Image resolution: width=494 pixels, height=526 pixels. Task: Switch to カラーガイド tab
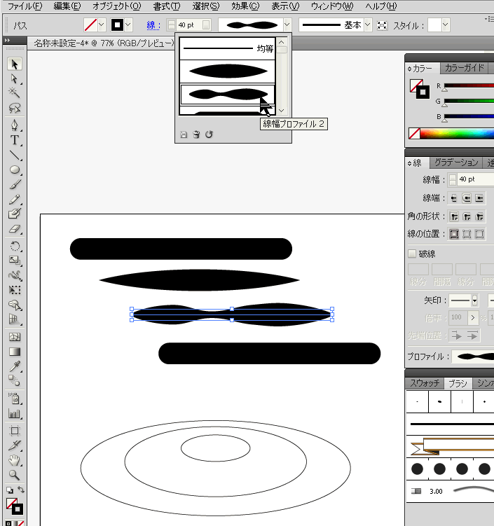[x=464, y=68]
